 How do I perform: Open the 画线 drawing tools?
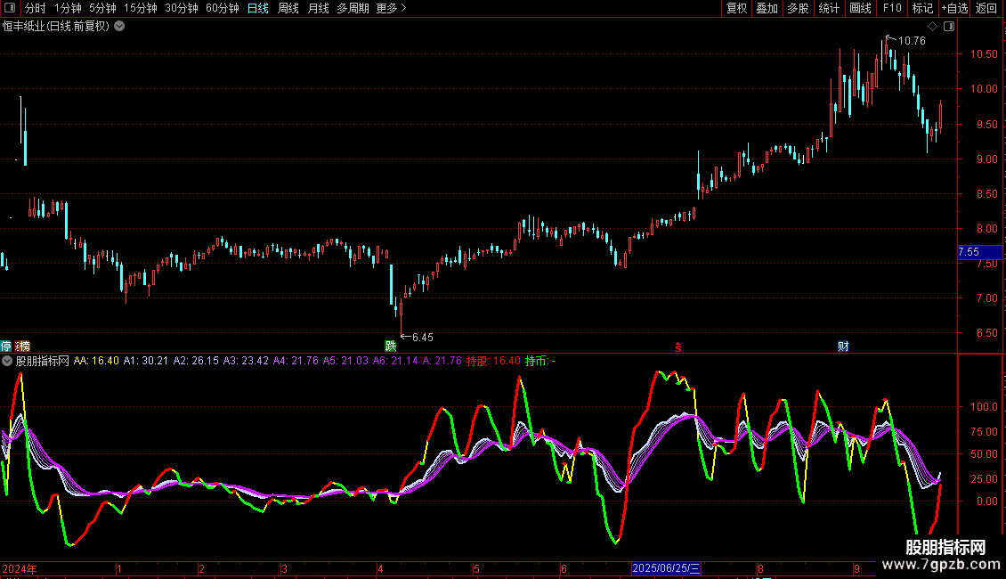click(x=860, y=8)
